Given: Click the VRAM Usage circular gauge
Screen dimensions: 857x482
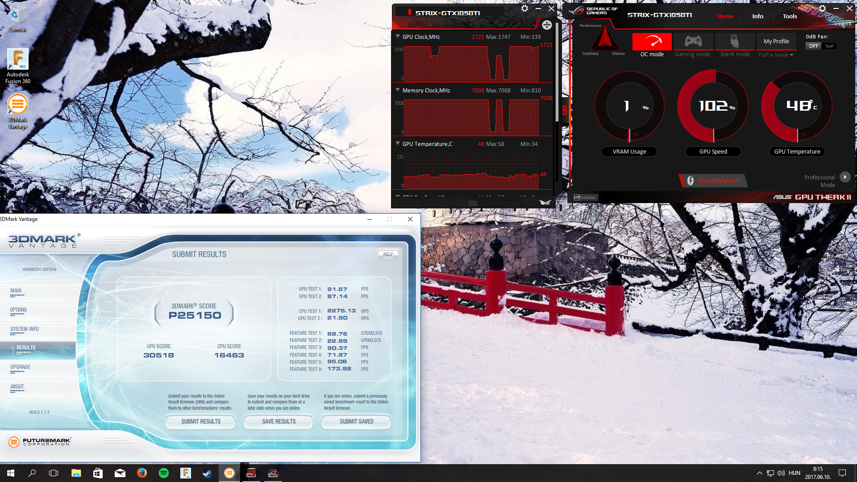Looking at the screenshot, I should [x=629, y=106].
